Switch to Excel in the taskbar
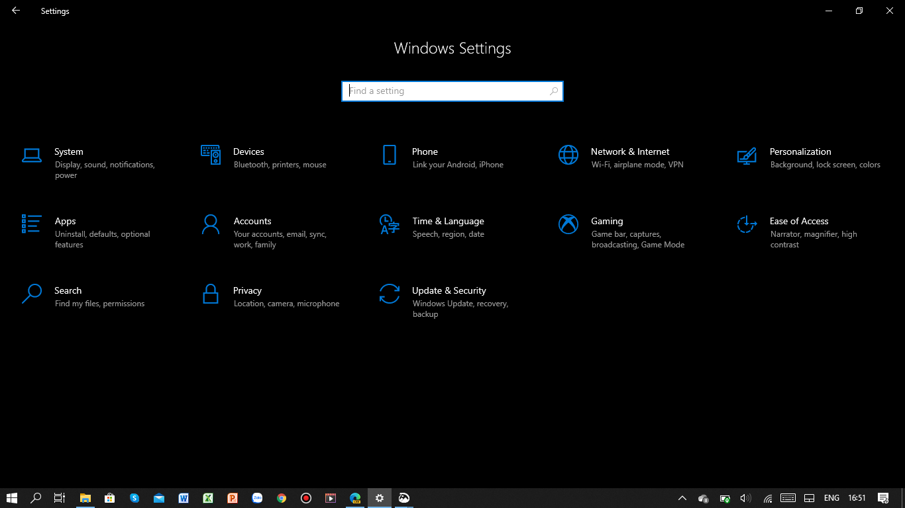This screenshot has height=508, width=905. click(208, 498)
